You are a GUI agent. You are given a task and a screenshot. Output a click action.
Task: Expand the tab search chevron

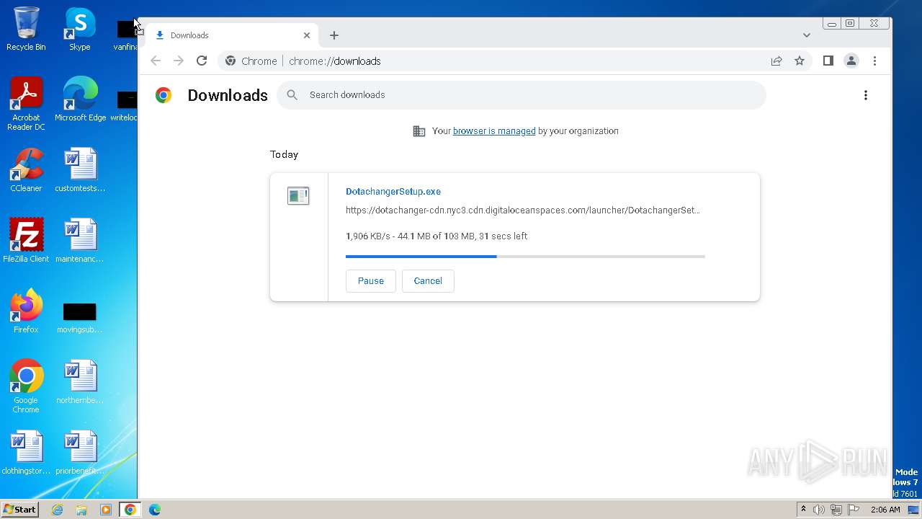(806, 35)
